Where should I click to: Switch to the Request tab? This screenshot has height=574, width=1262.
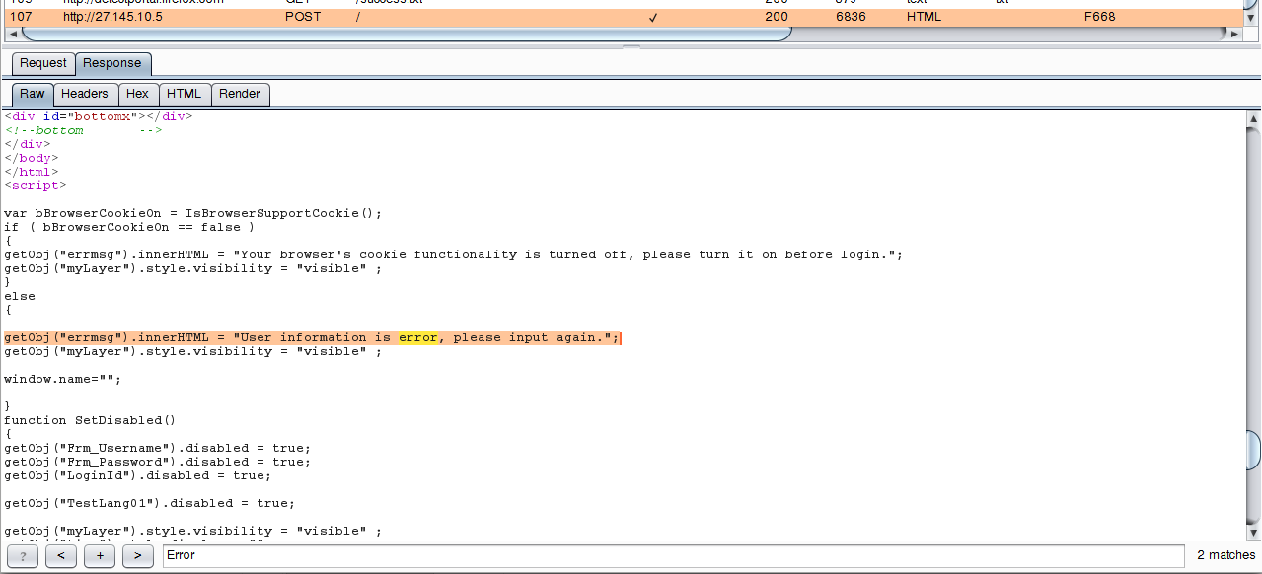click(43, 63)
